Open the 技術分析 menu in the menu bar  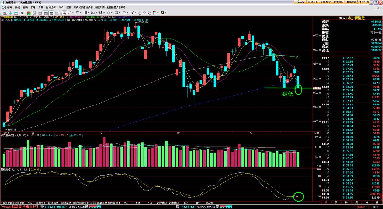(51, 7)
